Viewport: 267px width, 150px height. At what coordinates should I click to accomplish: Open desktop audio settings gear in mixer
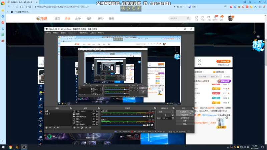[x=152, y=116]
